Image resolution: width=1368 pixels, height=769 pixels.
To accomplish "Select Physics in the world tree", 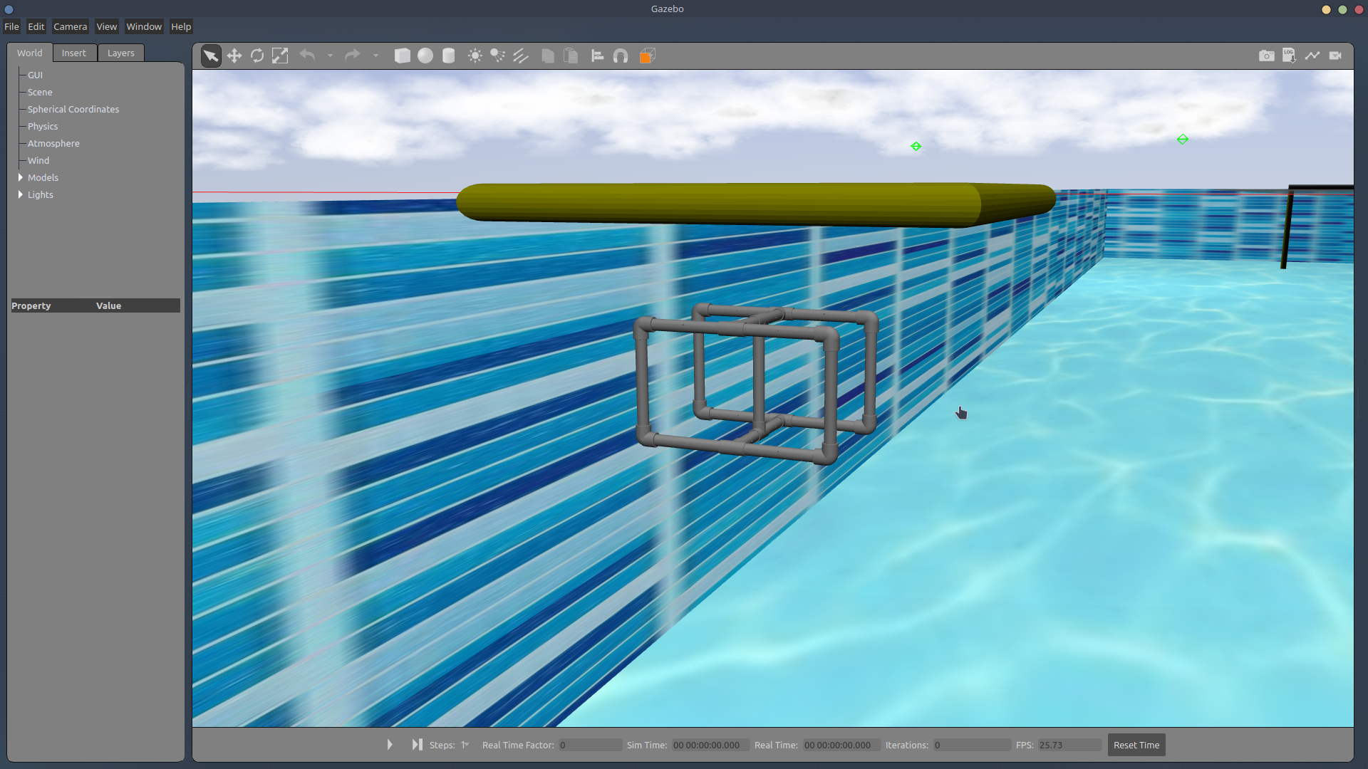I will coord(43,126).
